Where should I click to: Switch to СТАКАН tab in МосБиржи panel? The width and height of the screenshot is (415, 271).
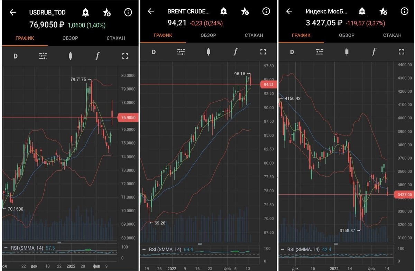[392, 35]
